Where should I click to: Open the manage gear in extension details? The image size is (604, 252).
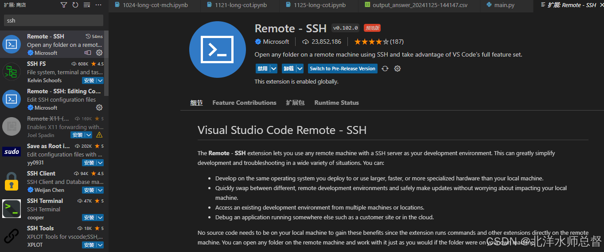[397, 69]
